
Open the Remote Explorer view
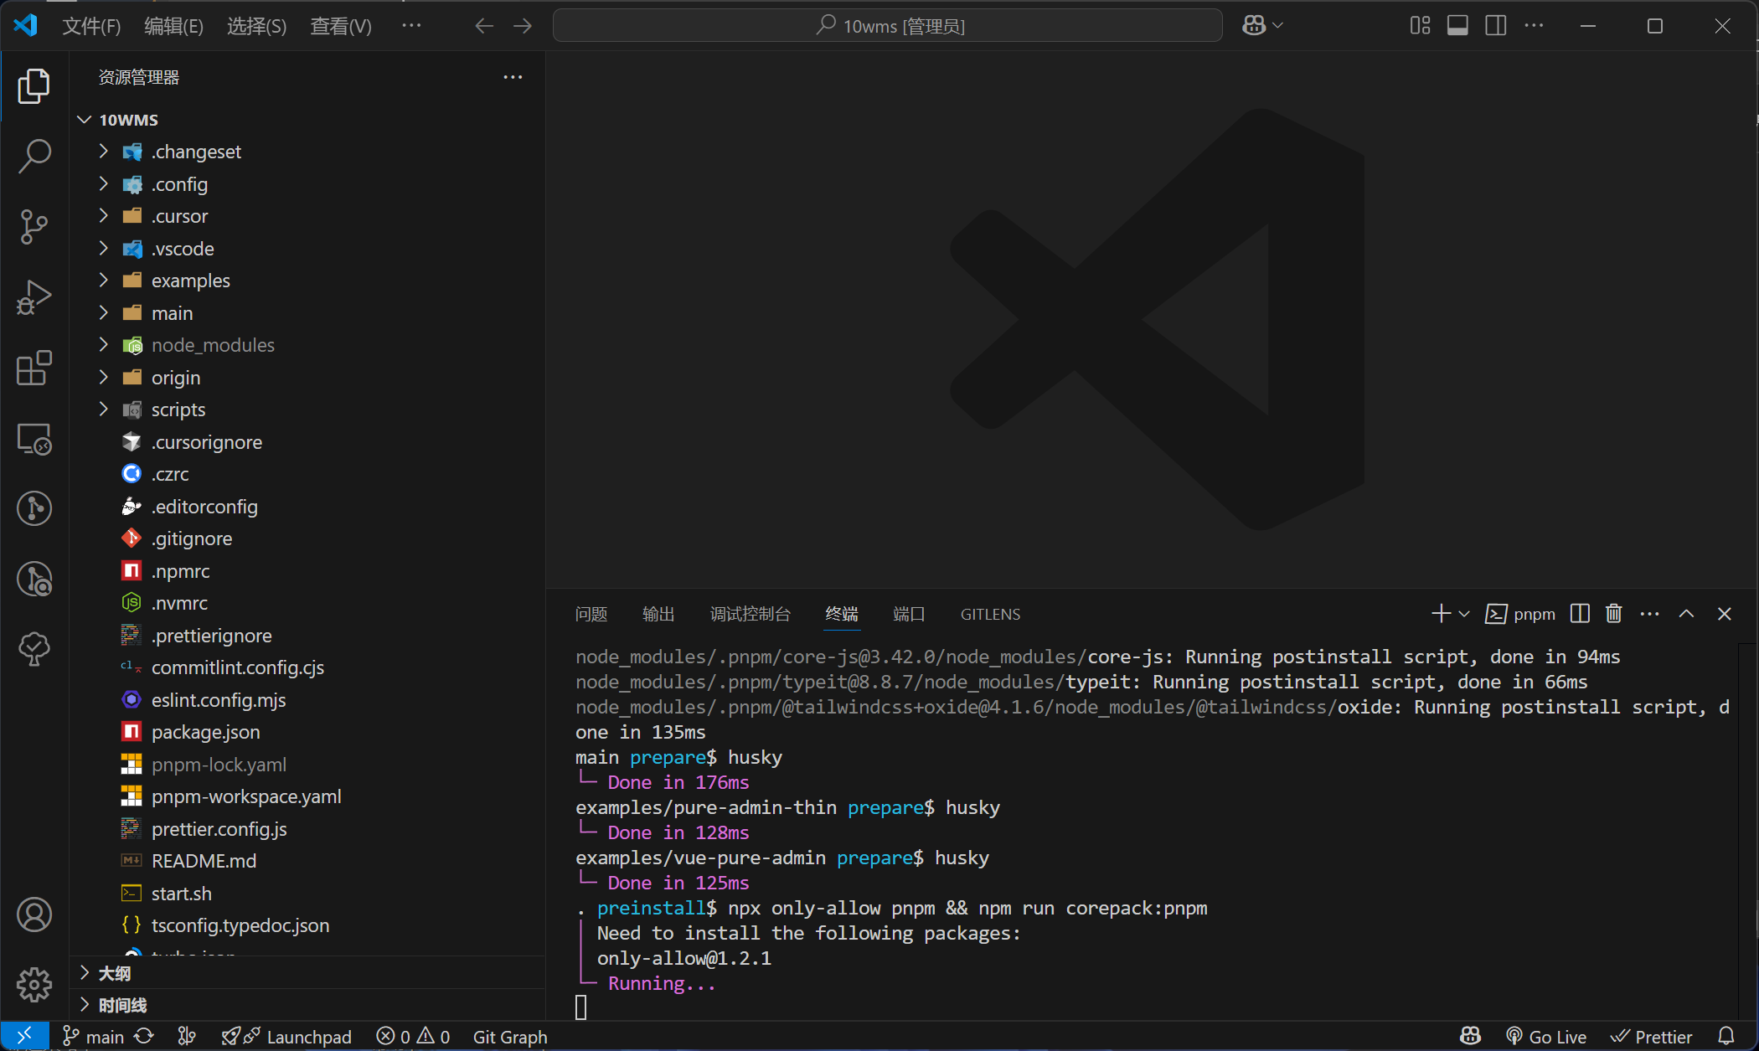click(34, 438)
